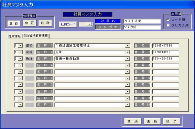Expand the 名称5 combo box arrow
Viewport: 195px width, 129px height.
(x=128, y=72)
